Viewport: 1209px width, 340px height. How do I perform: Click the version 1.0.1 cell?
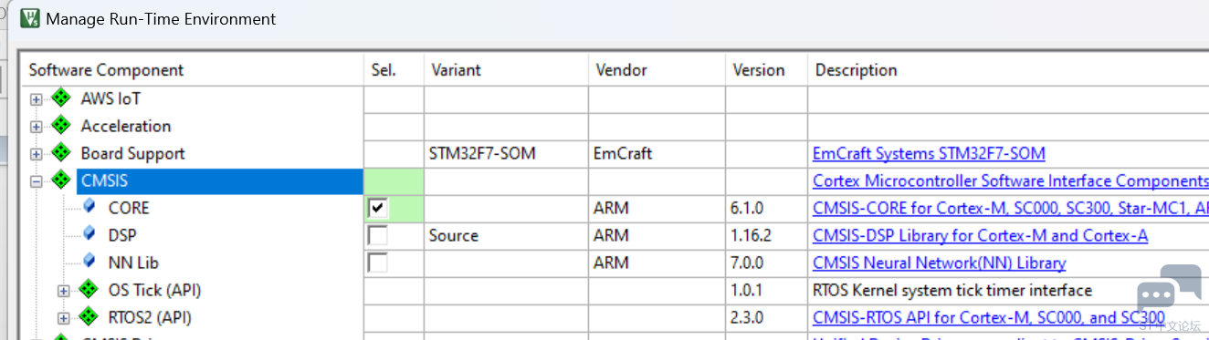point(766,291)
